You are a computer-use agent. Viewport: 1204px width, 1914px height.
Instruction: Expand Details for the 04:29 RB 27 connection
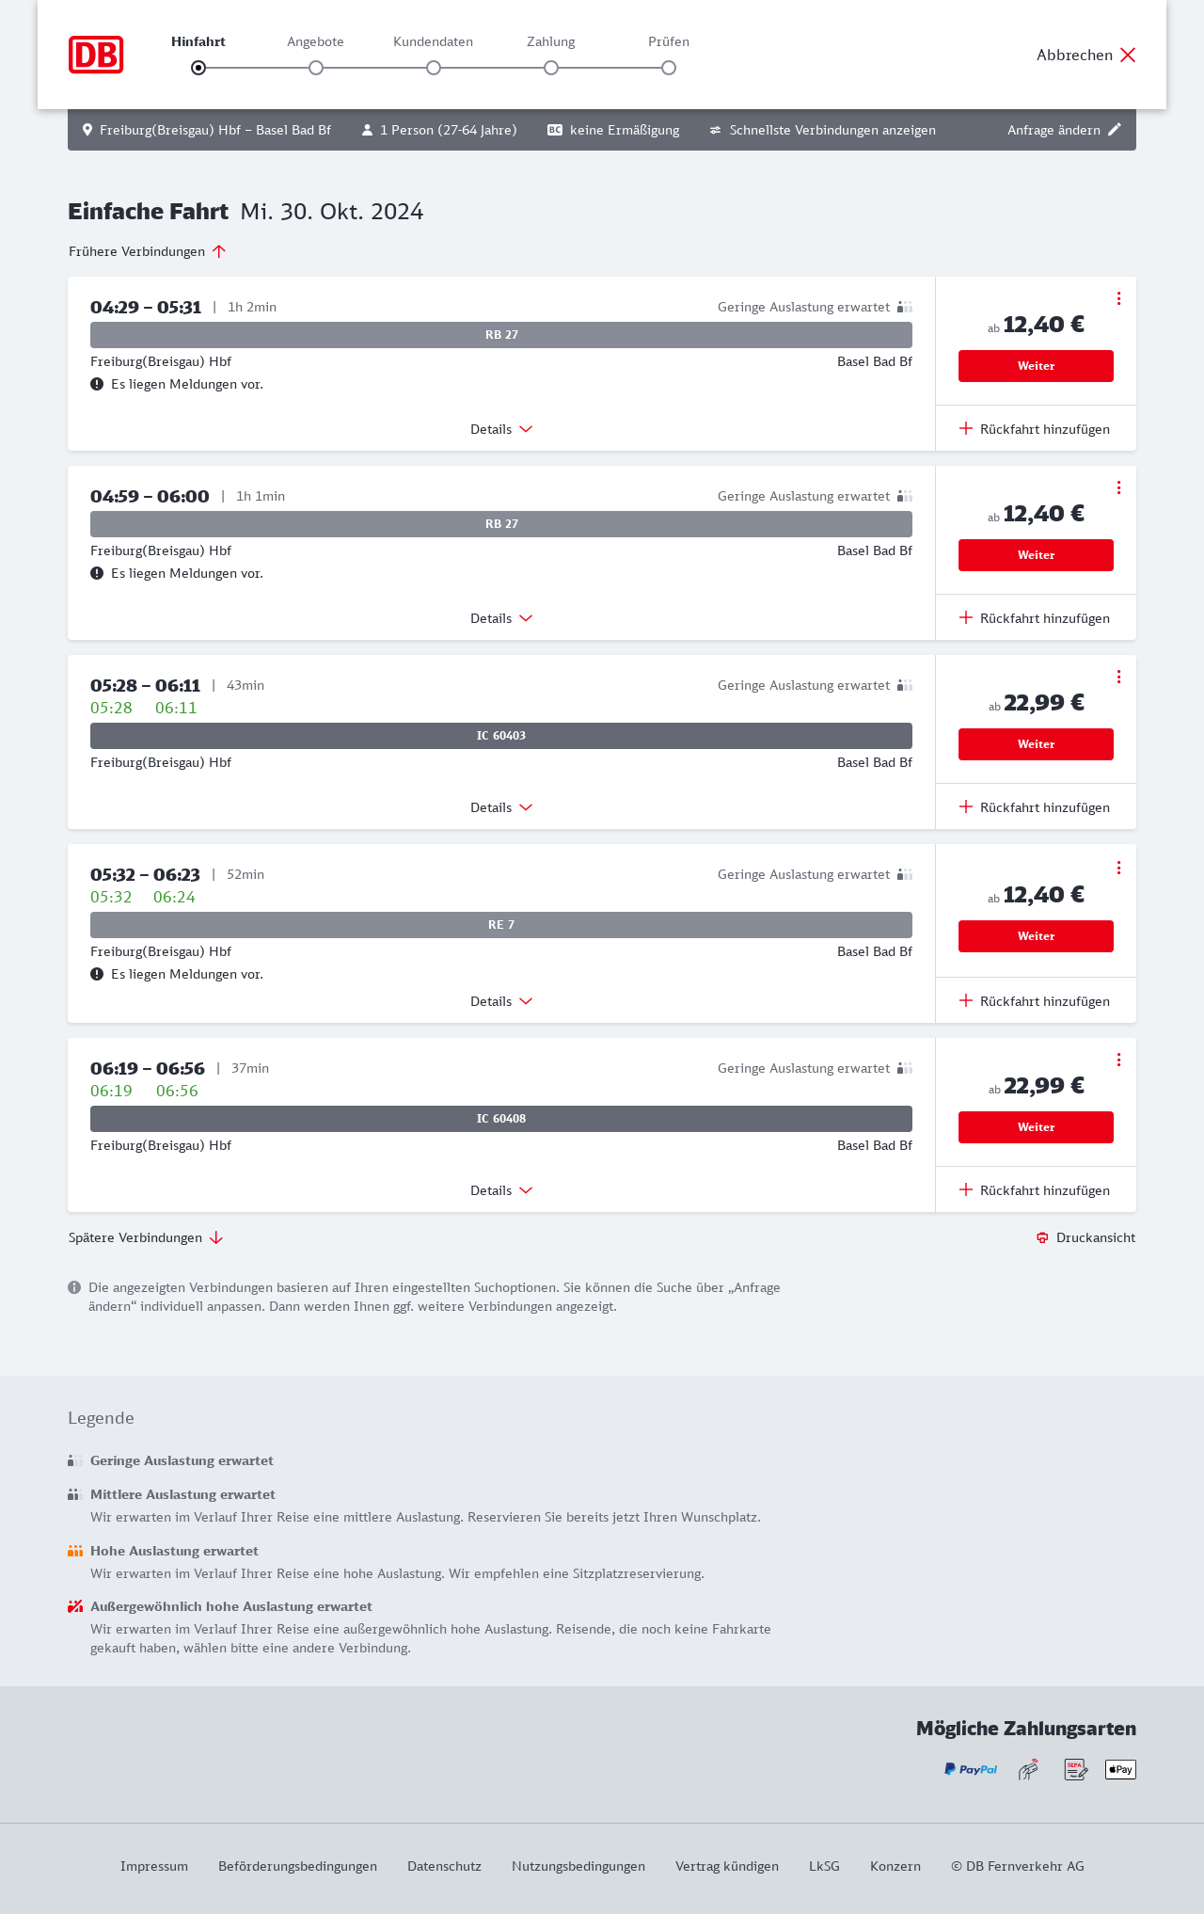tap(501, 429)
